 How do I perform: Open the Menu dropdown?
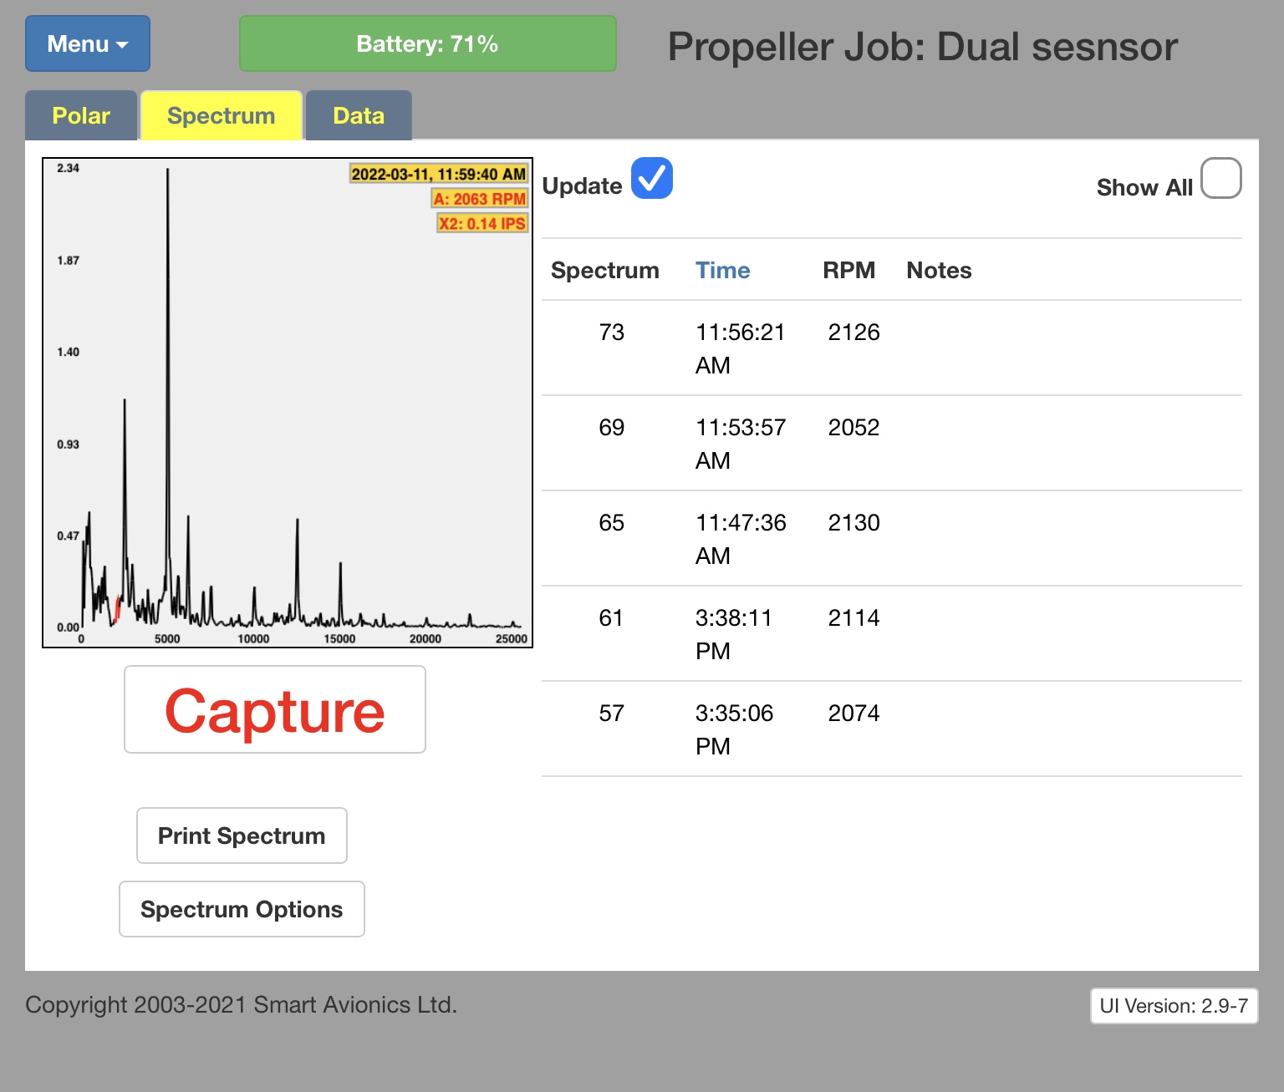click(x=88, y=43)
